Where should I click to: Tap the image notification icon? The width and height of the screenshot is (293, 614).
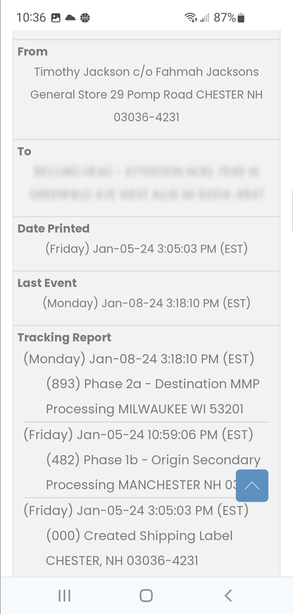click(x=56, y=18)
